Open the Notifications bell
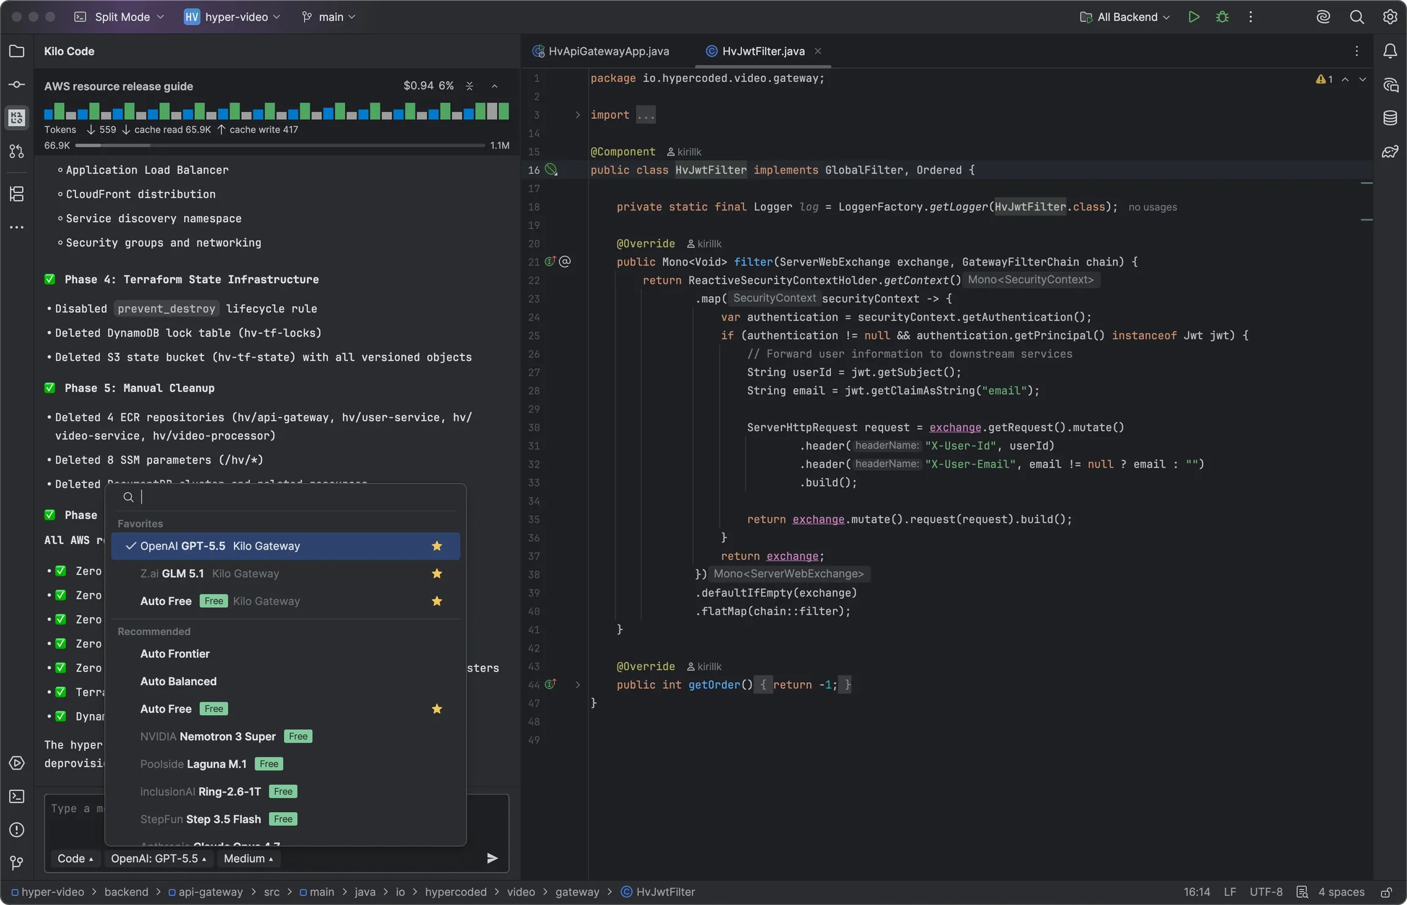This screenshot has width=1407, height=905. tap(1390, 51)
